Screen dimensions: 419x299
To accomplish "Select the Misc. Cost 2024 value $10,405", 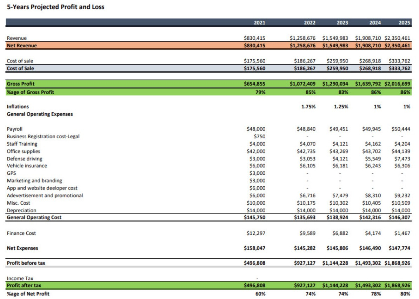I will click(371, 203).
